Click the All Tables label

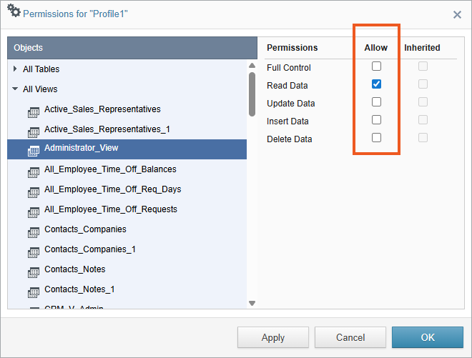pos(41,69)
